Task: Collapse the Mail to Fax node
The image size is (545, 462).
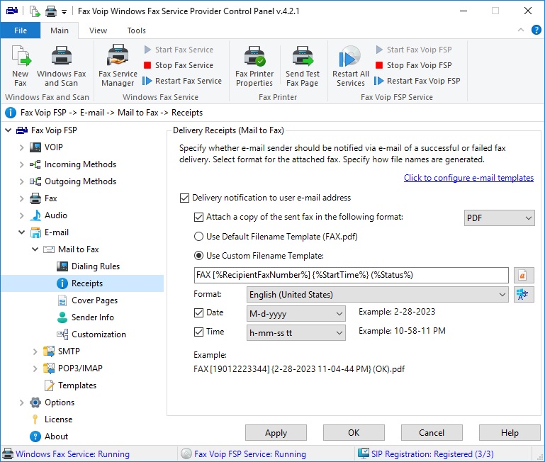Action: click(x=35, y=249)
